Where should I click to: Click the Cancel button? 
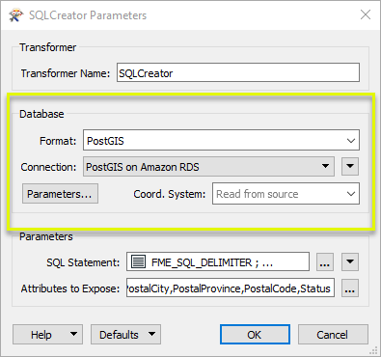pyautogui.click(x=333, y=335)
